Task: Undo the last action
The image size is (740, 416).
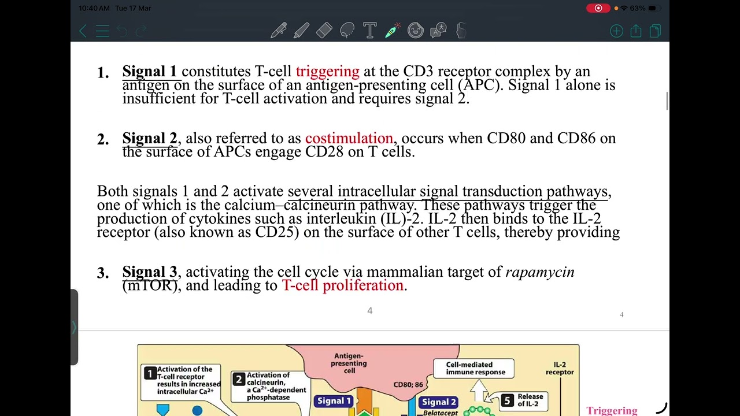Action: click(121, 31)
